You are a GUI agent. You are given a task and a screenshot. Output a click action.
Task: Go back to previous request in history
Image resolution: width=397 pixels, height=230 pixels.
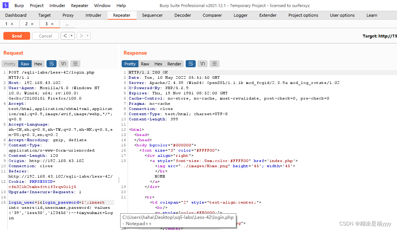coord(65,36)
